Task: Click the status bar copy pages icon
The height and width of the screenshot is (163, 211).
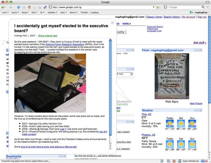Action: (x=169, y=161)
